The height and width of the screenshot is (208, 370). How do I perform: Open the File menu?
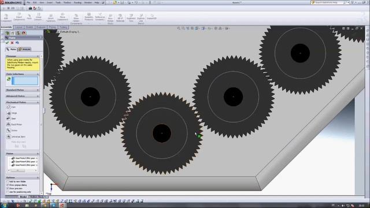28,2
